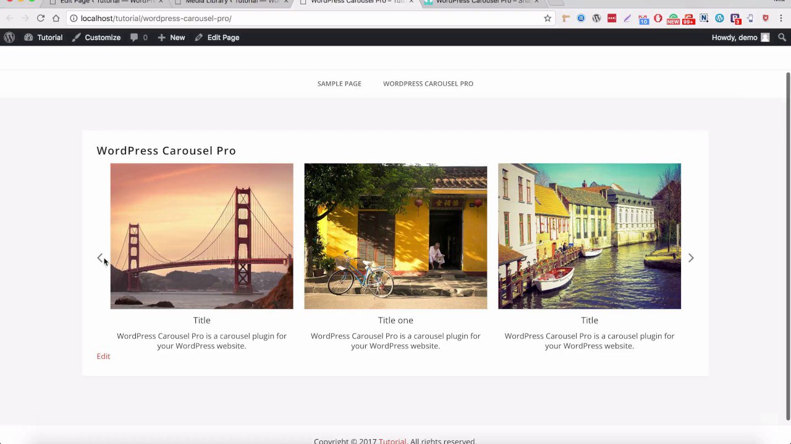
Task: Open the purple feather extension icon
Action: point(627,18)
